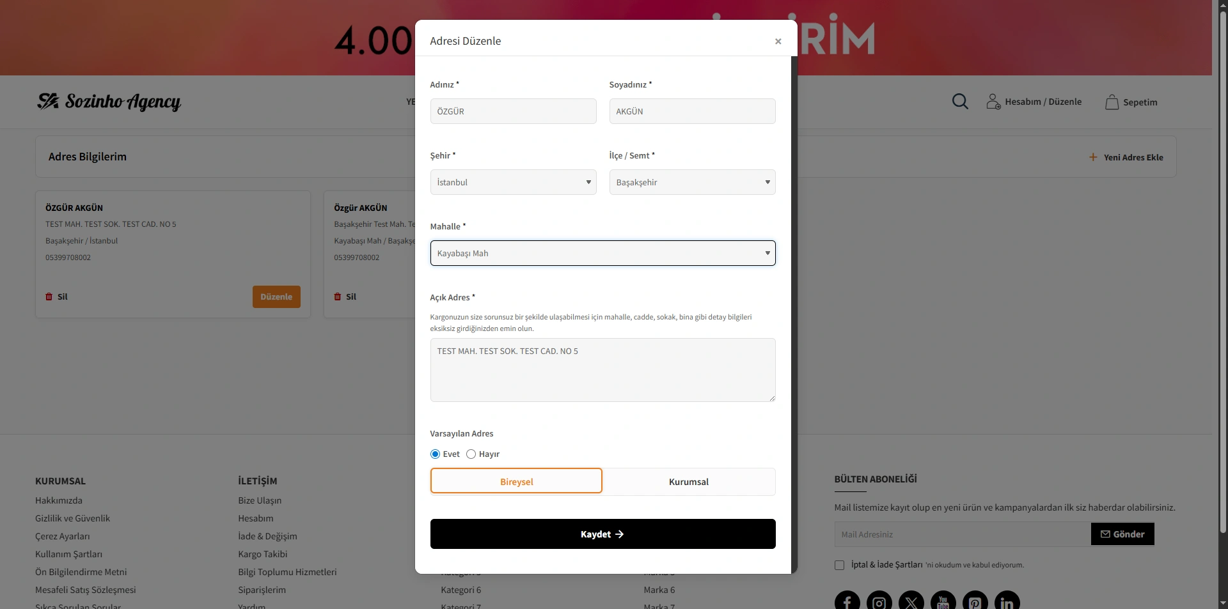Switch to the Bireysel tab

click(x=516, y=482)
